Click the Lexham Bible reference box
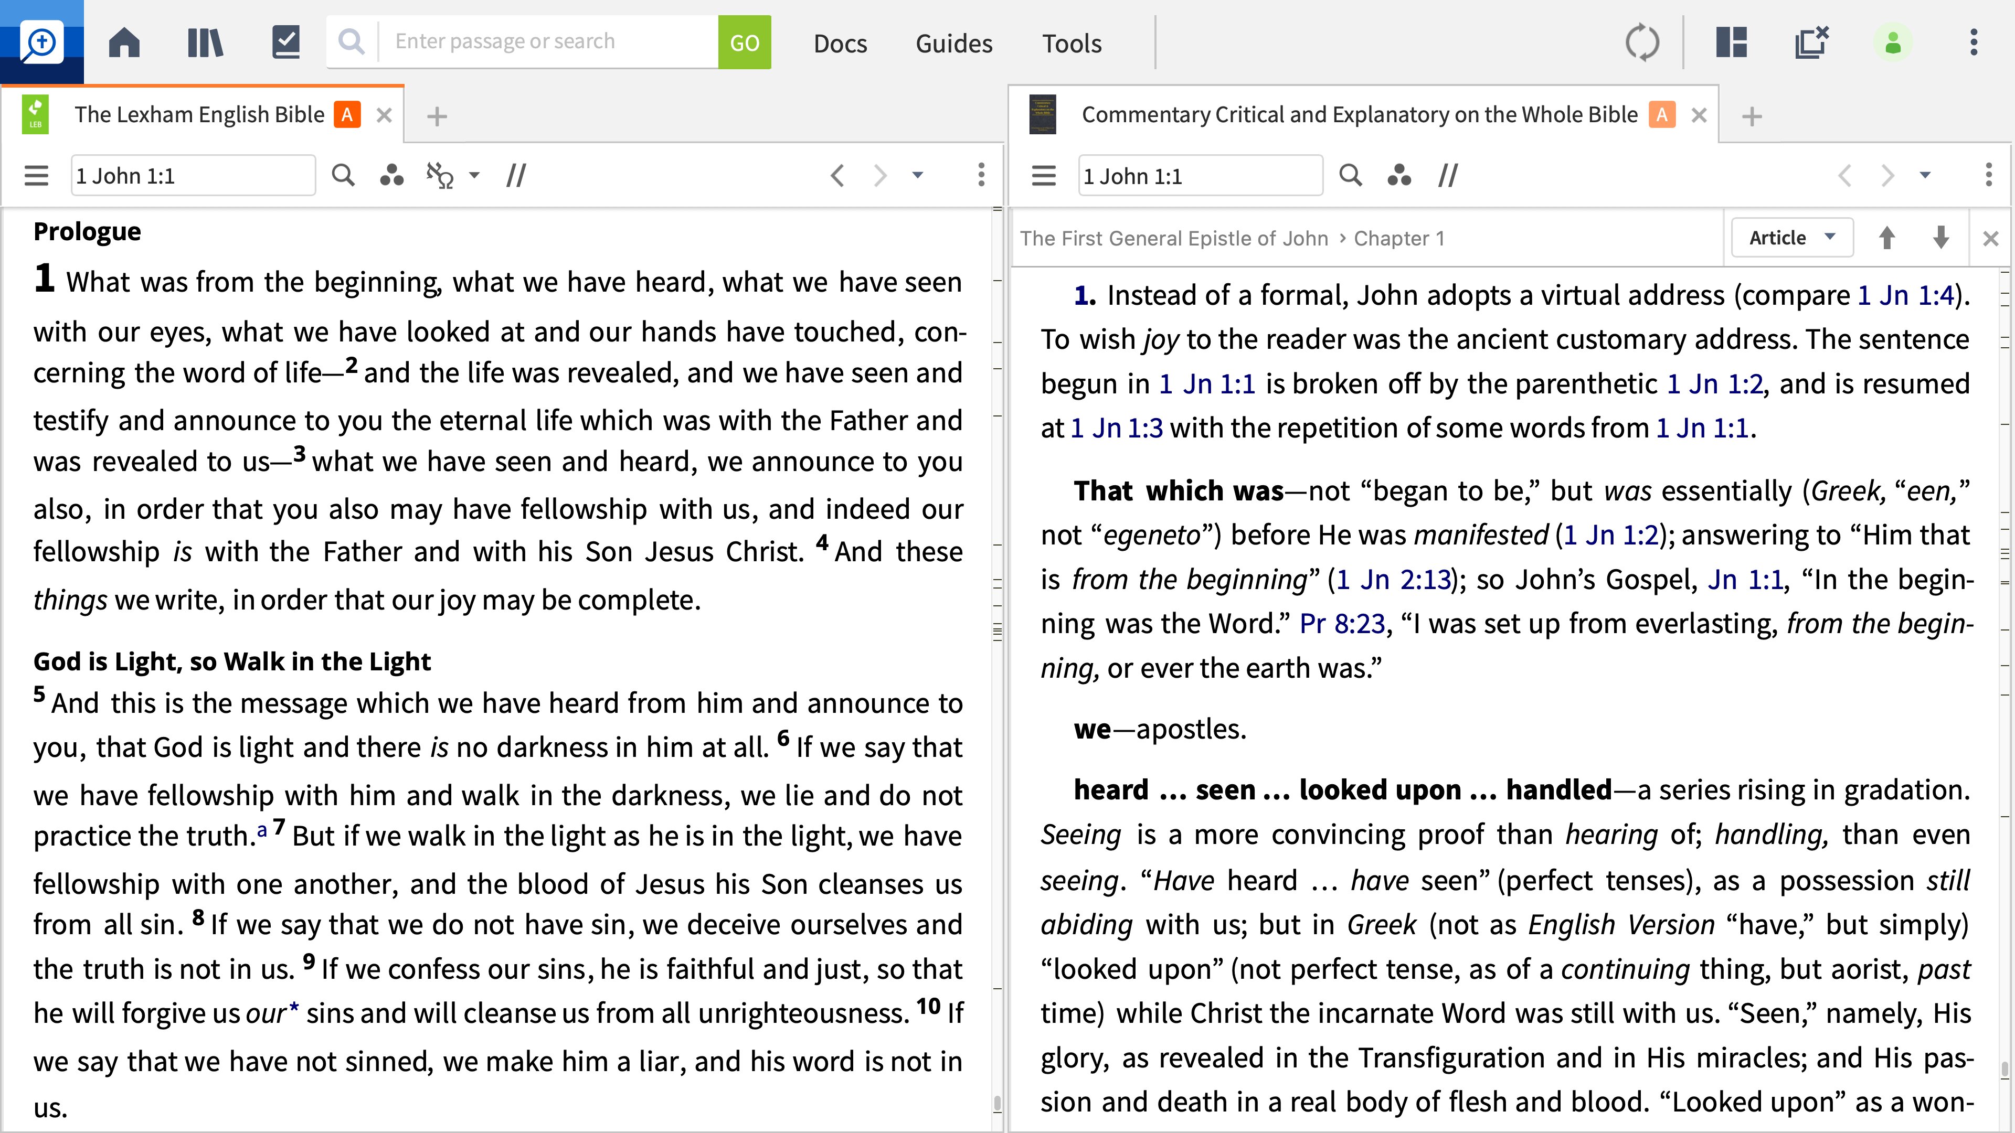2015x1133 pixels. point(193,175)
